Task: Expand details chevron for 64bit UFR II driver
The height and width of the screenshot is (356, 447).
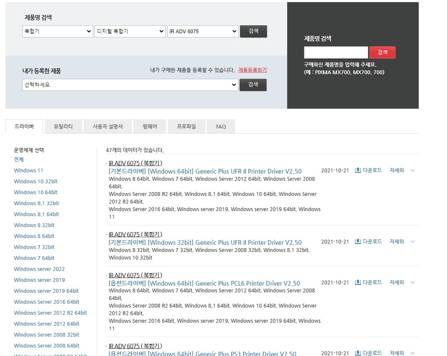Action: click(x=412, y=170)
